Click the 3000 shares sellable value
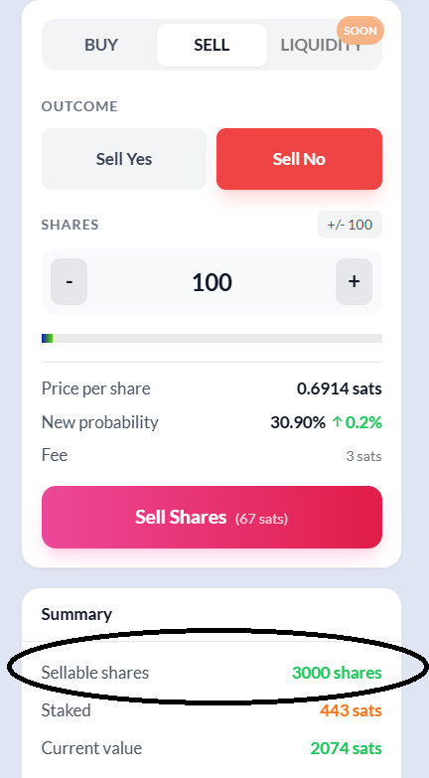The height and width of the screenshot is (778, 429). click(337, 673)
